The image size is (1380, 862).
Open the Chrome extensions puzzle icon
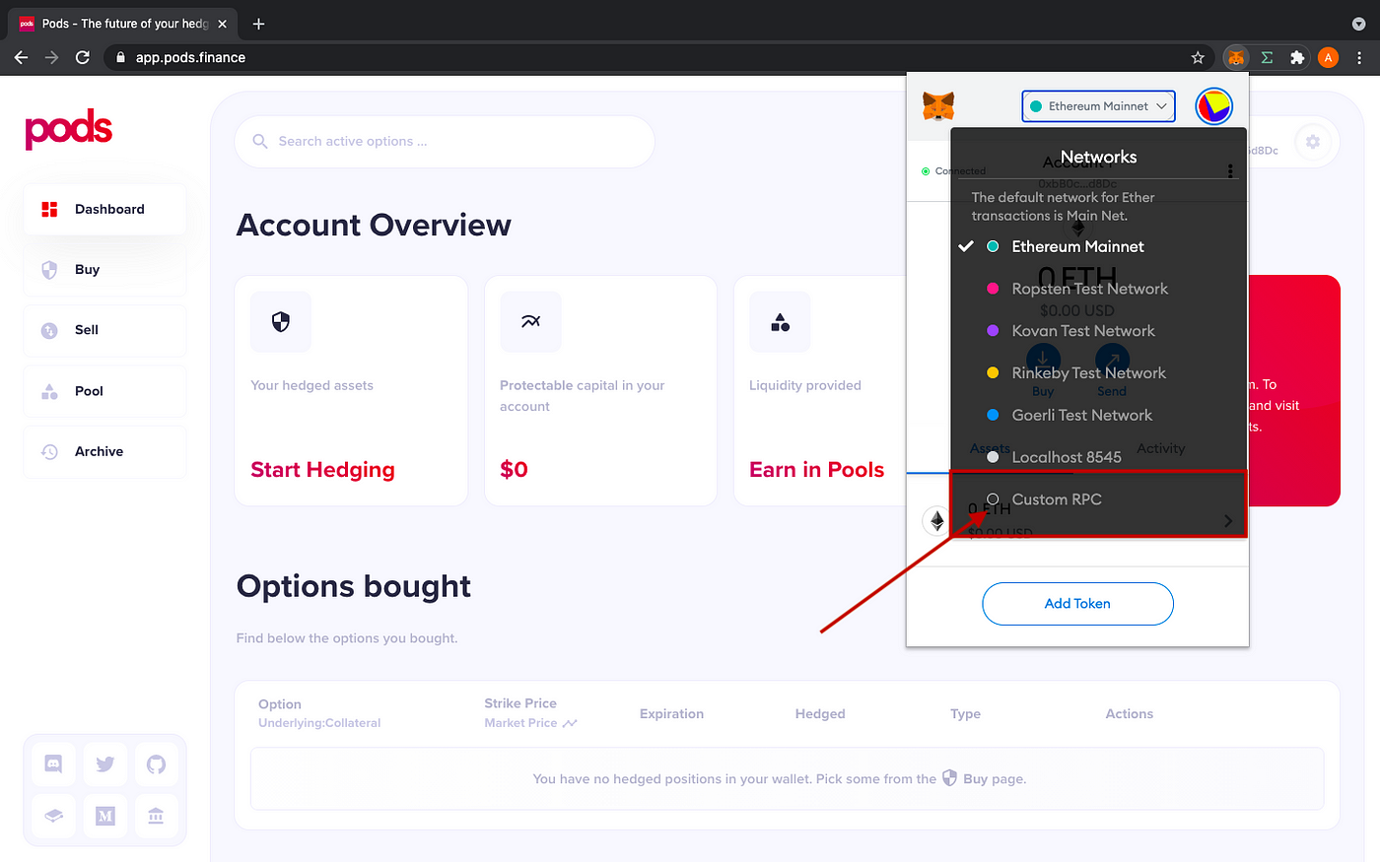pos(1297,57)
